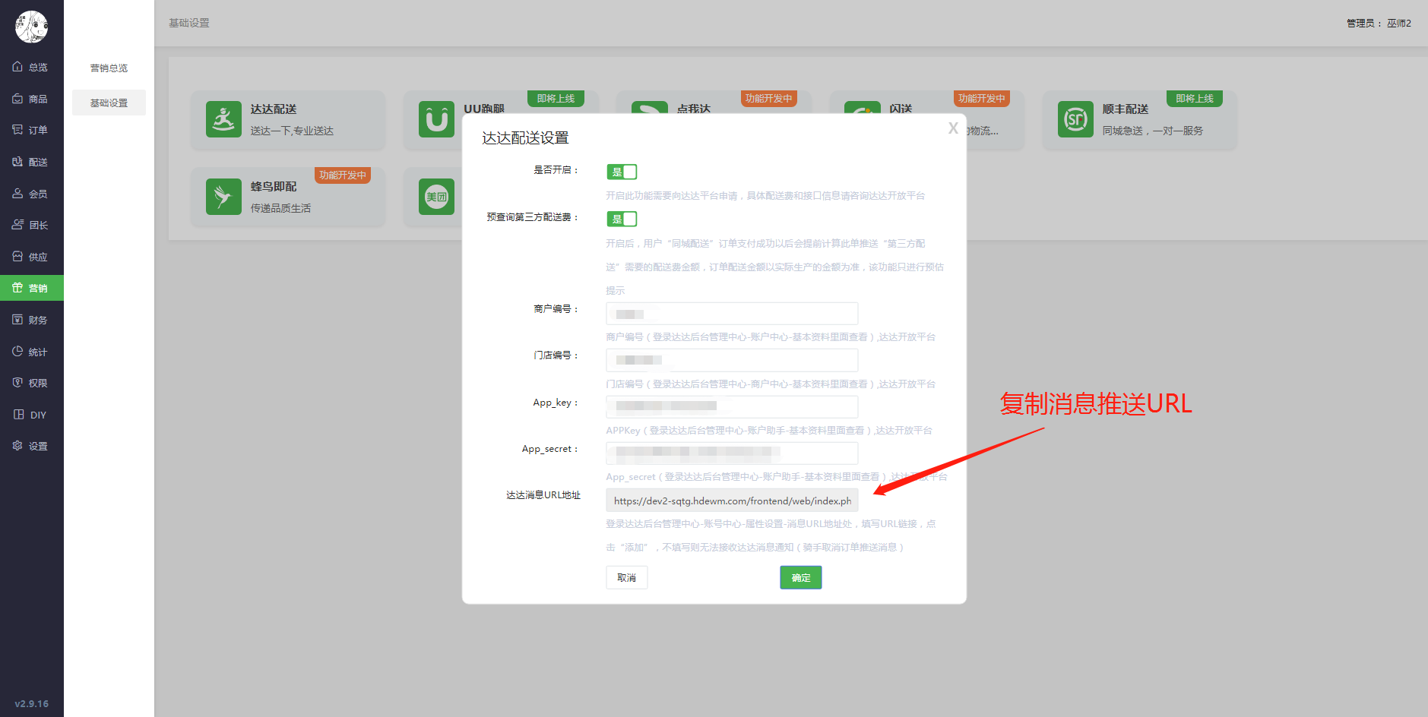Click the Meituan logo icon
The image size is (1428, 717).
(x=436, y=197)
